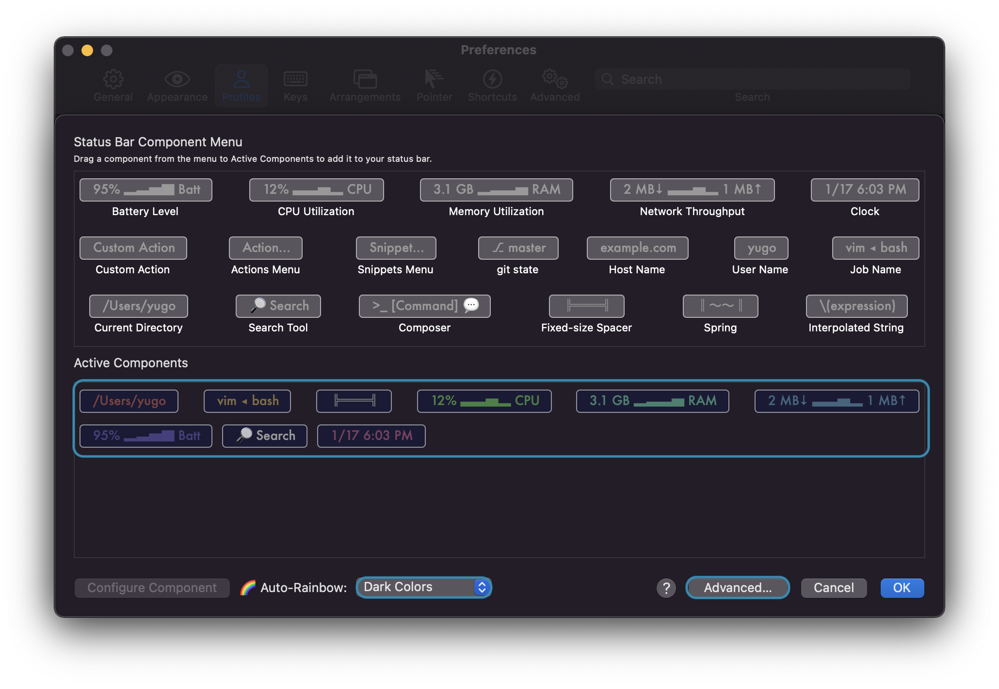Select the CPU Utilization active component
This screenshot has width=999, height=689.
484,401
